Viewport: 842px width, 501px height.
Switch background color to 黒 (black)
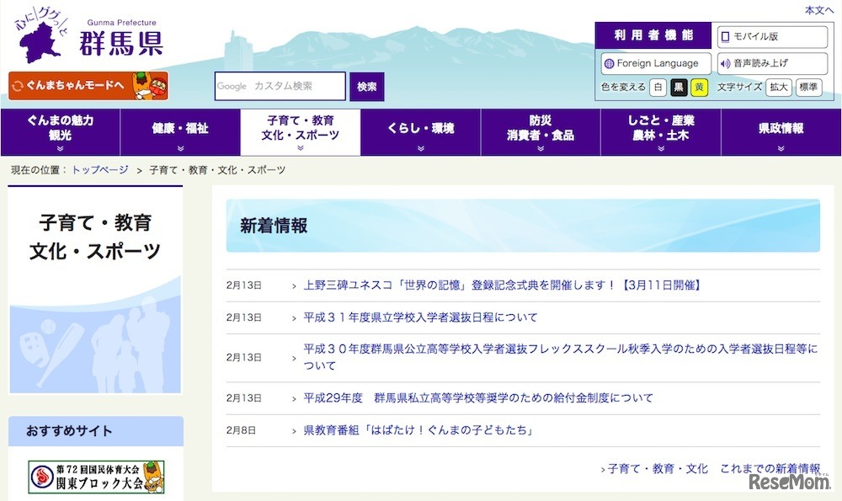pos(679,87)
